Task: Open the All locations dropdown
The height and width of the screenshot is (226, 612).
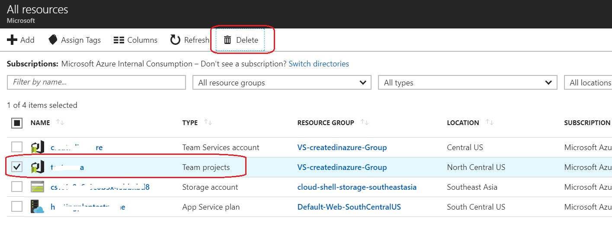Action: (589, 83)
